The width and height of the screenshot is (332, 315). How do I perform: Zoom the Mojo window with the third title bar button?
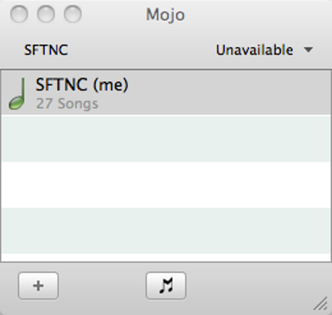[x=72, y=14]
